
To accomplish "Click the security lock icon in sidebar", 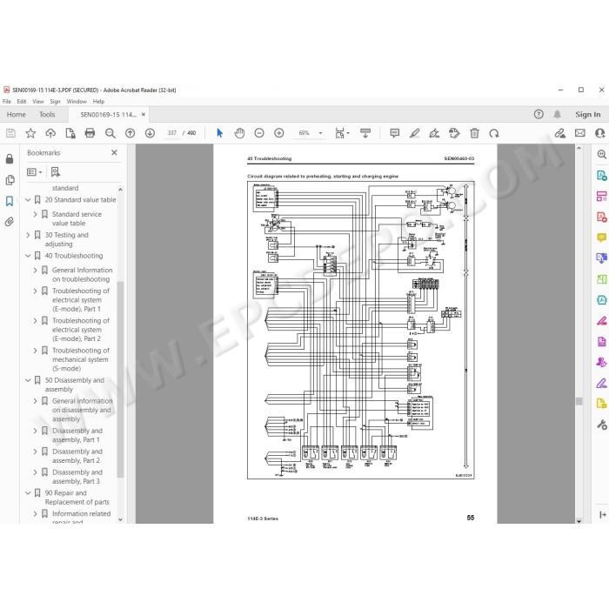I will (10, 159).
